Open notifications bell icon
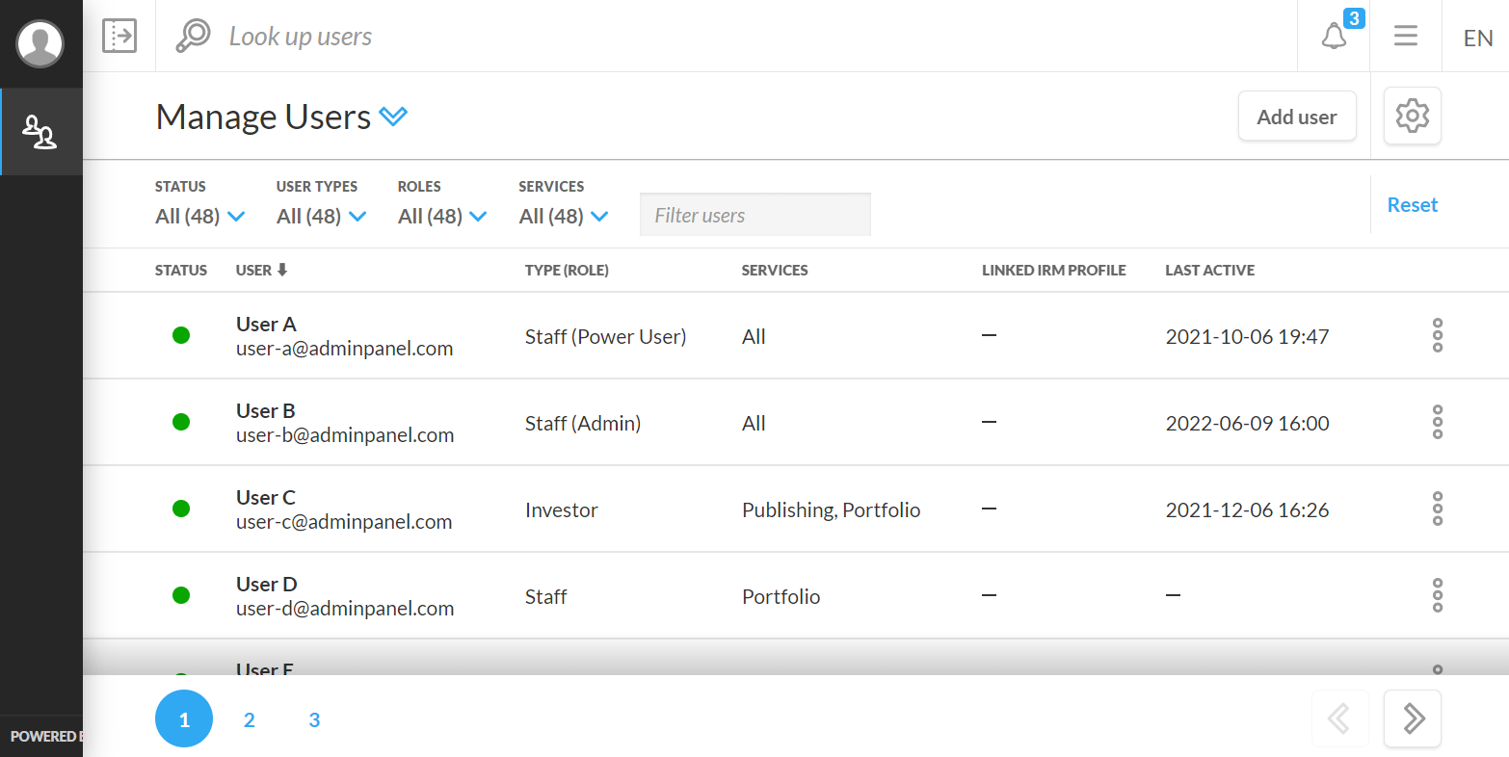1509x757 pixels. pyautogui.click(x=1334, y=37)
